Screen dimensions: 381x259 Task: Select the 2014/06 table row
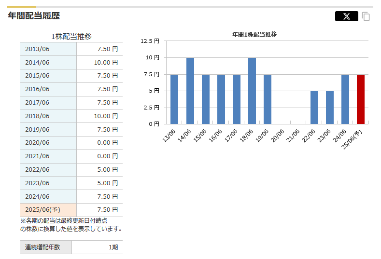click(x=71, y=63)
